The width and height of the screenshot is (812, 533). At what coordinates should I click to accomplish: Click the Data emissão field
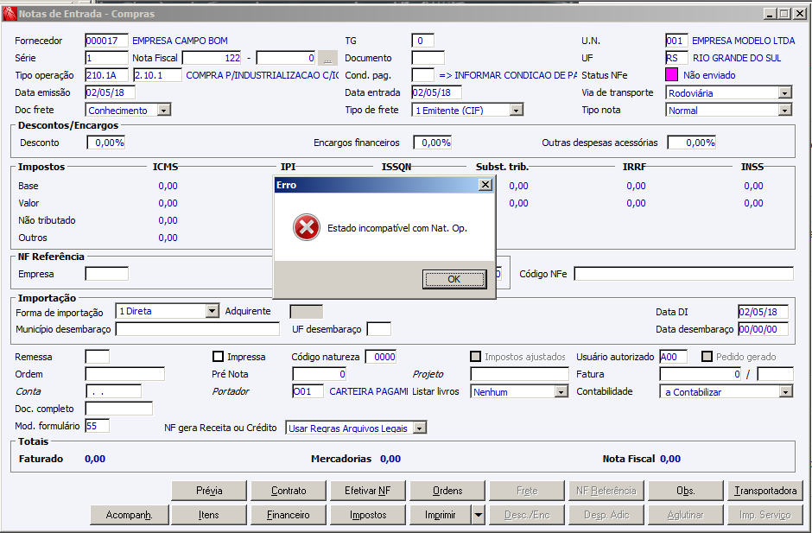pos(110,92)
